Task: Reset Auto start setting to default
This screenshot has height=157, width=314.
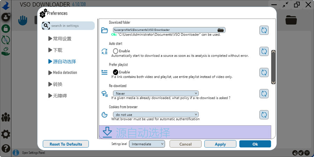Action: coord(264,51)
